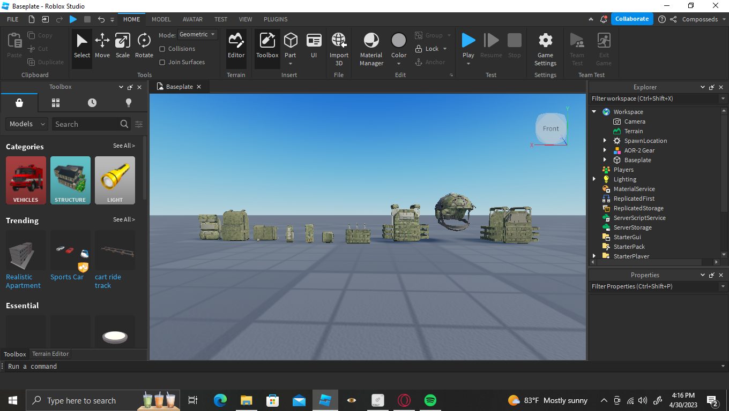The image size is (729, 411).
Task: Click See All for Trending
Action: [x=124, y=219]
